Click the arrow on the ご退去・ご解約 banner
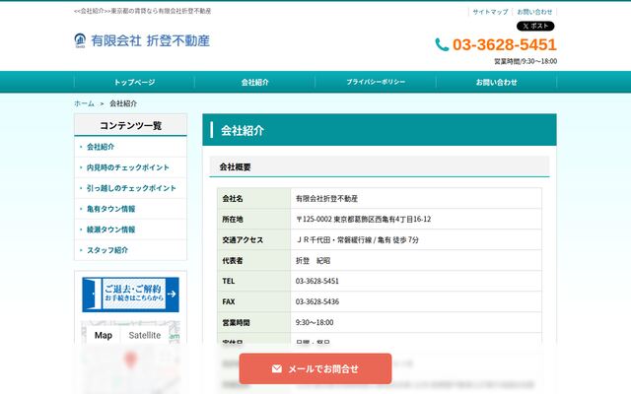 pyautogui.click(x=172, y=295)
